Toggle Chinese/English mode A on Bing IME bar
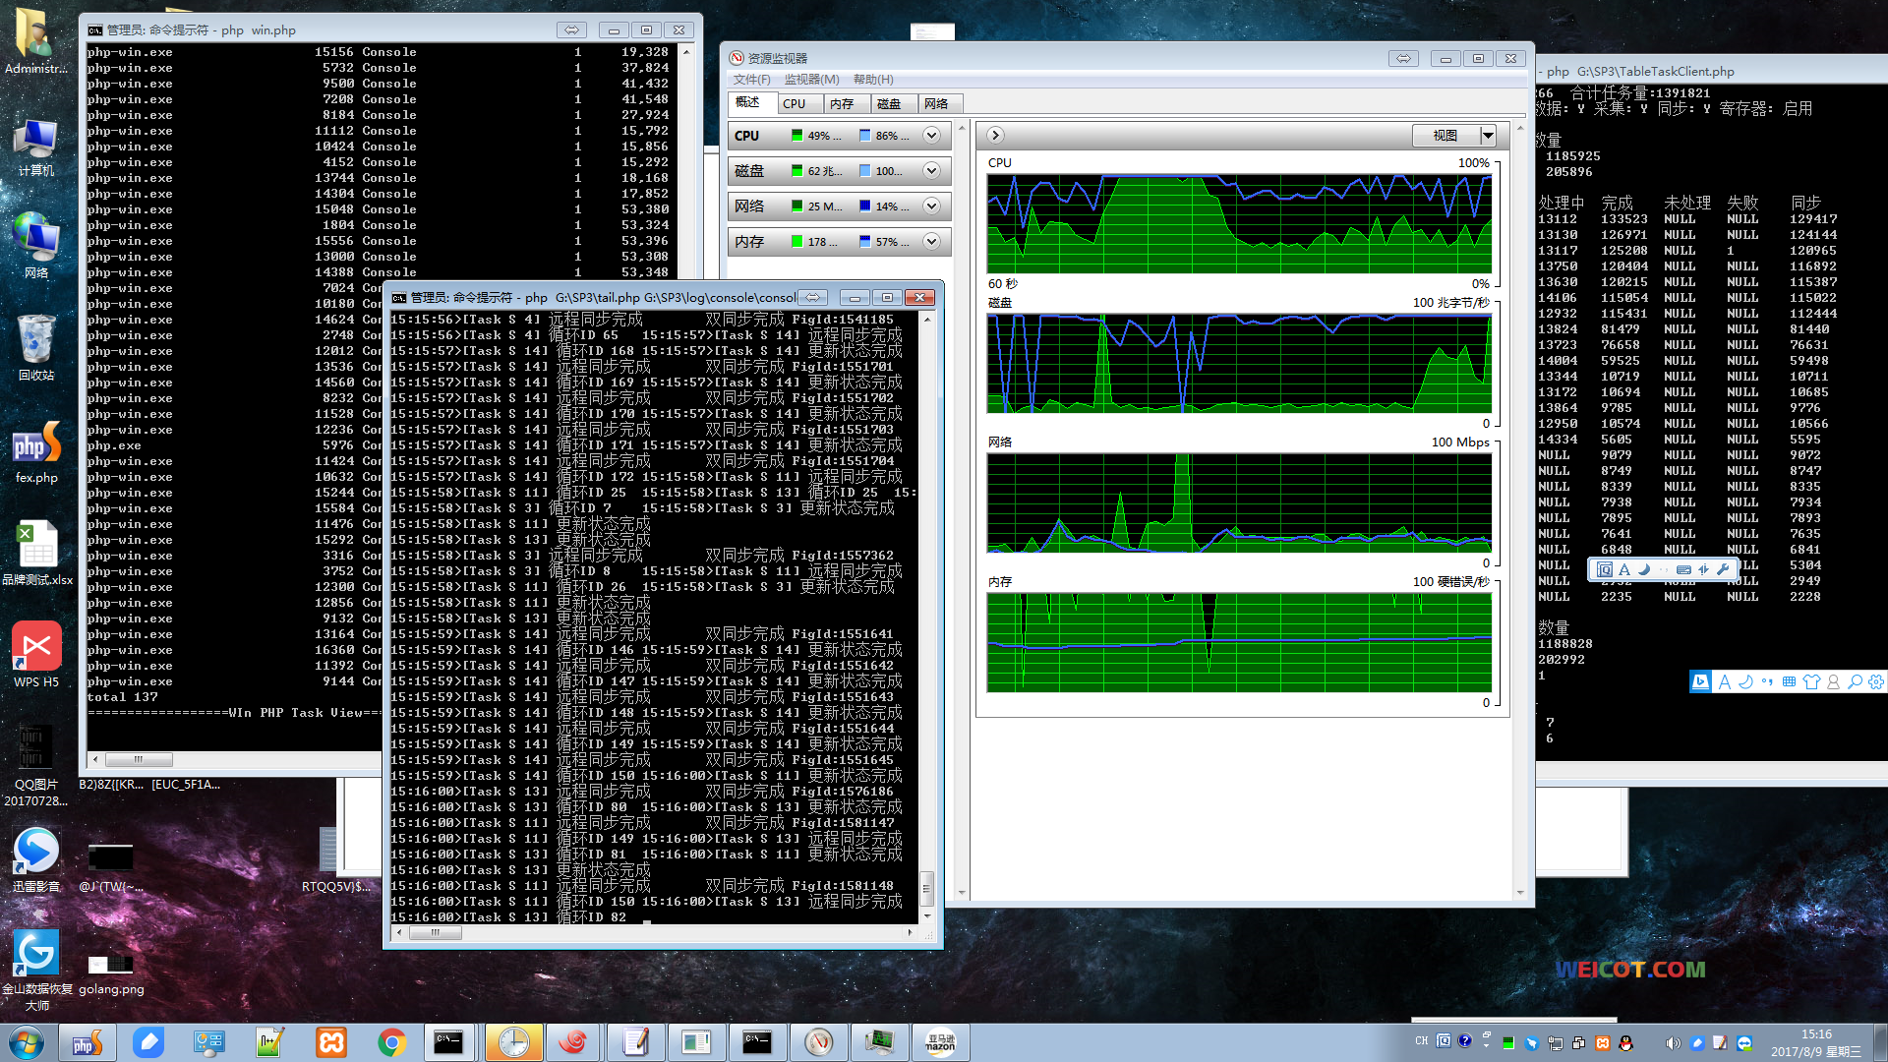This screenshot has width=1888, height=1062. [1724, 681]
